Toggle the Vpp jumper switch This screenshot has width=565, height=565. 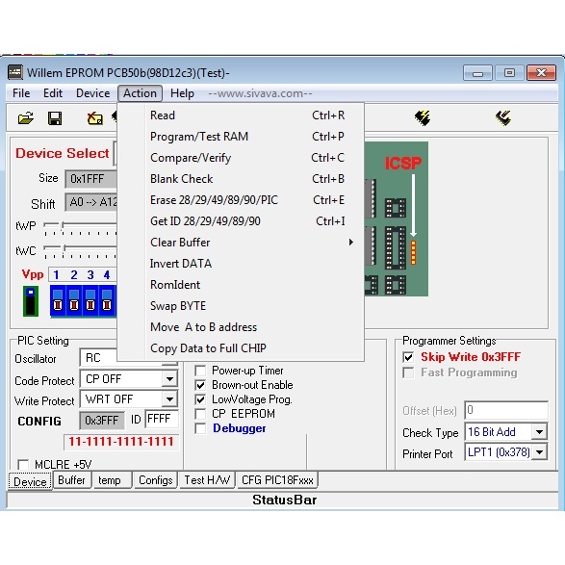(31, 301)
